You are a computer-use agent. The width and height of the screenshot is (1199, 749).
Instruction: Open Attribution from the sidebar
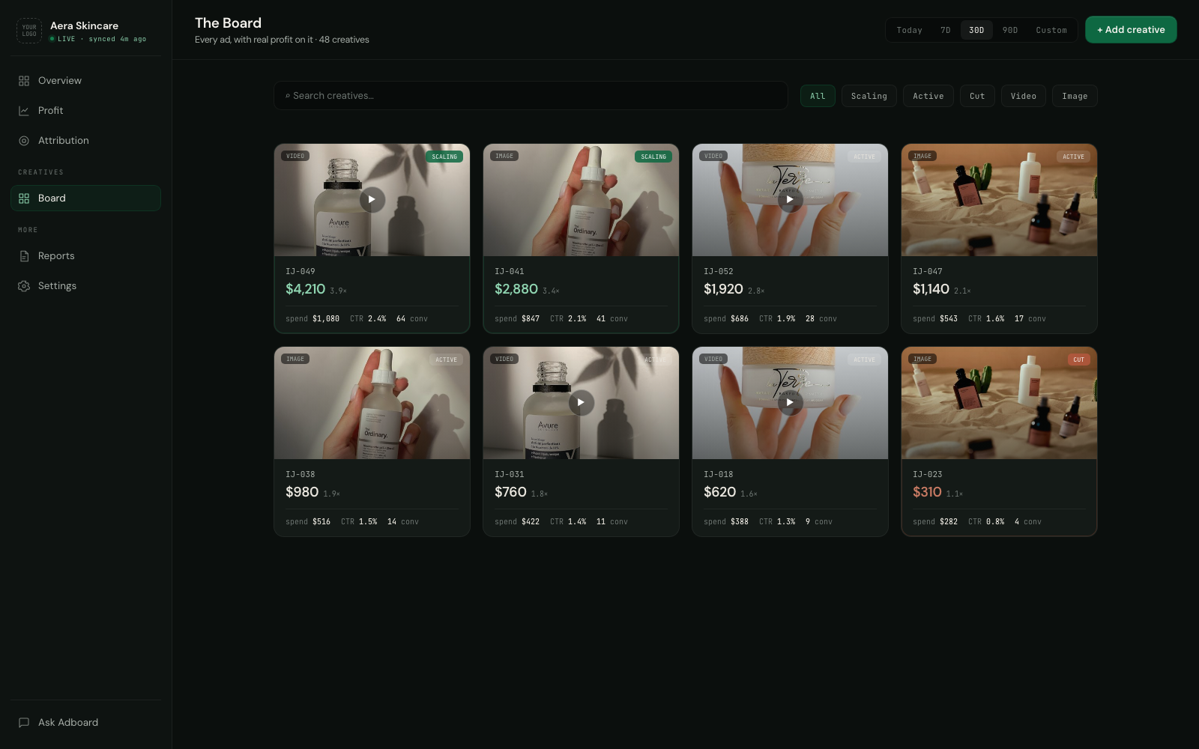pos(85,141)
